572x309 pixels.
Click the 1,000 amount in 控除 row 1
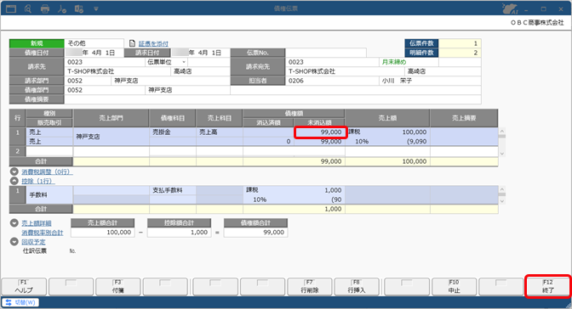[333, 190]
